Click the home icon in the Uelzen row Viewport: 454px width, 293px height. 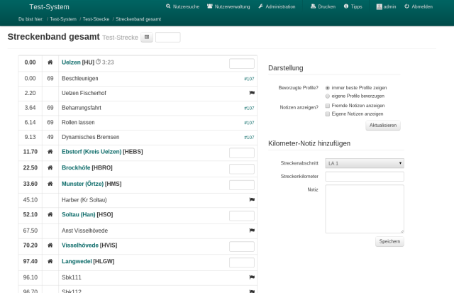click(x=50, y=63)
